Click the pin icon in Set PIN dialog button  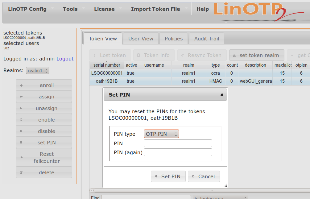pos(156,176)
